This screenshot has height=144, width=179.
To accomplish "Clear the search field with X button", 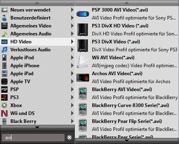I will (x=69, y=138).
